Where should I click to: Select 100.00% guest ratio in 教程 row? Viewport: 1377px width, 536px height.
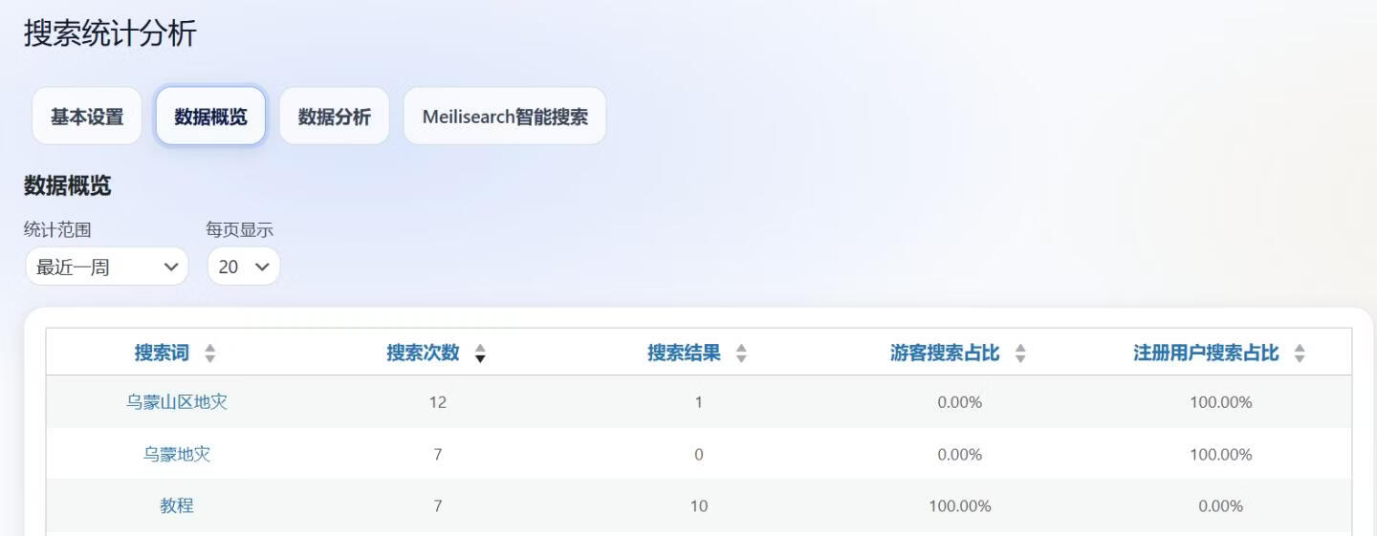coord(960,506)
